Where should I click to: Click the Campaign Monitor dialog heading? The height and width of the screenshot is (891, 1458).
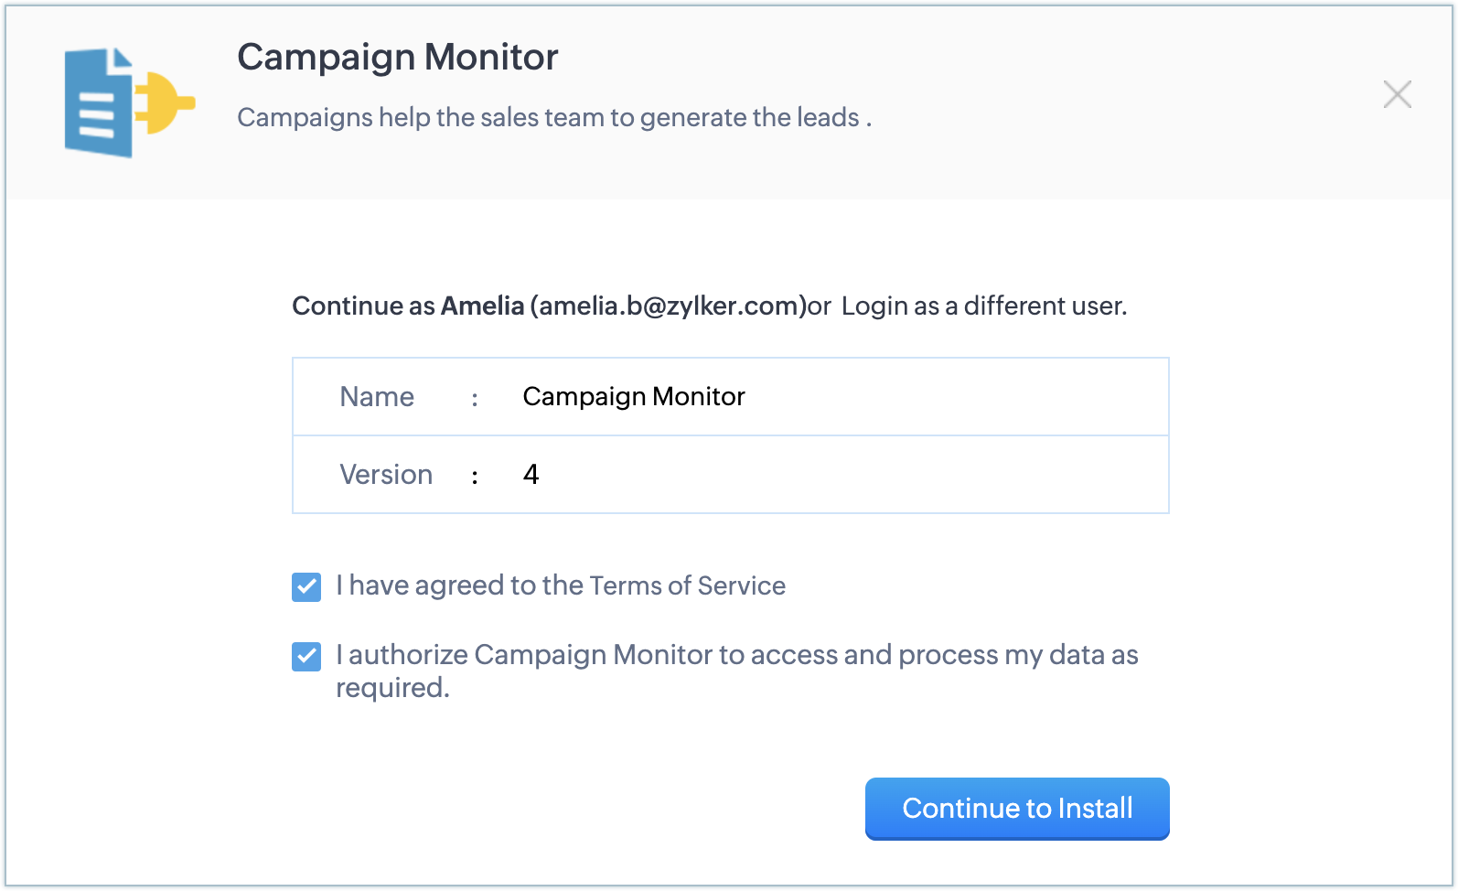(x=397, y=58)
